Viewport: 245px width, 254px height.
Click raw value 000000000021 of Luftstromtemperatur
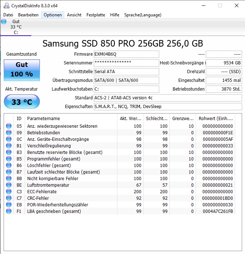[217, 185]
